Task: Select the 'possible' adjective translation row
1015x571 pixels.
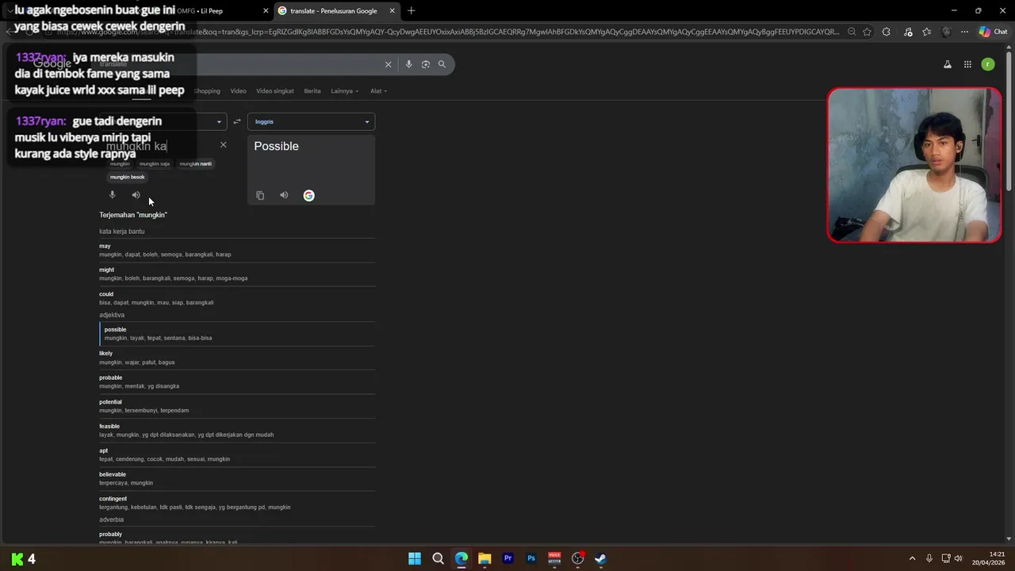Action: tap(237, 333)
